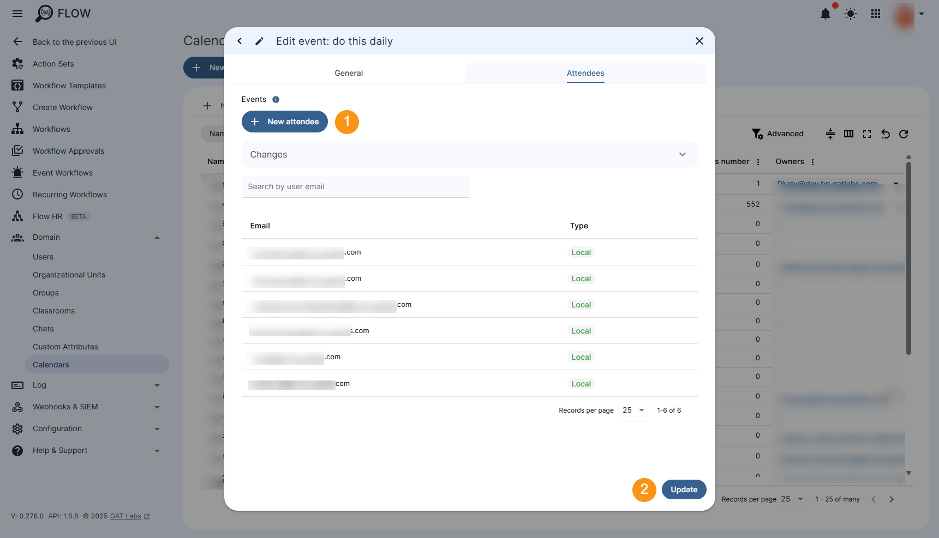The height and width of the screenshot is (538, 939).
Task: Open the notifications bell icon
Action: coord(826,14)
